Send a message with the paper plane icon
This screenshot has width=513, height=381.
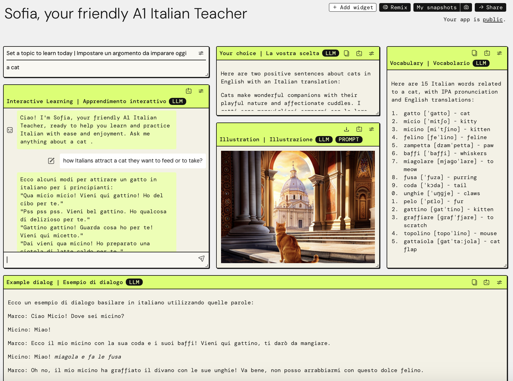202,259
